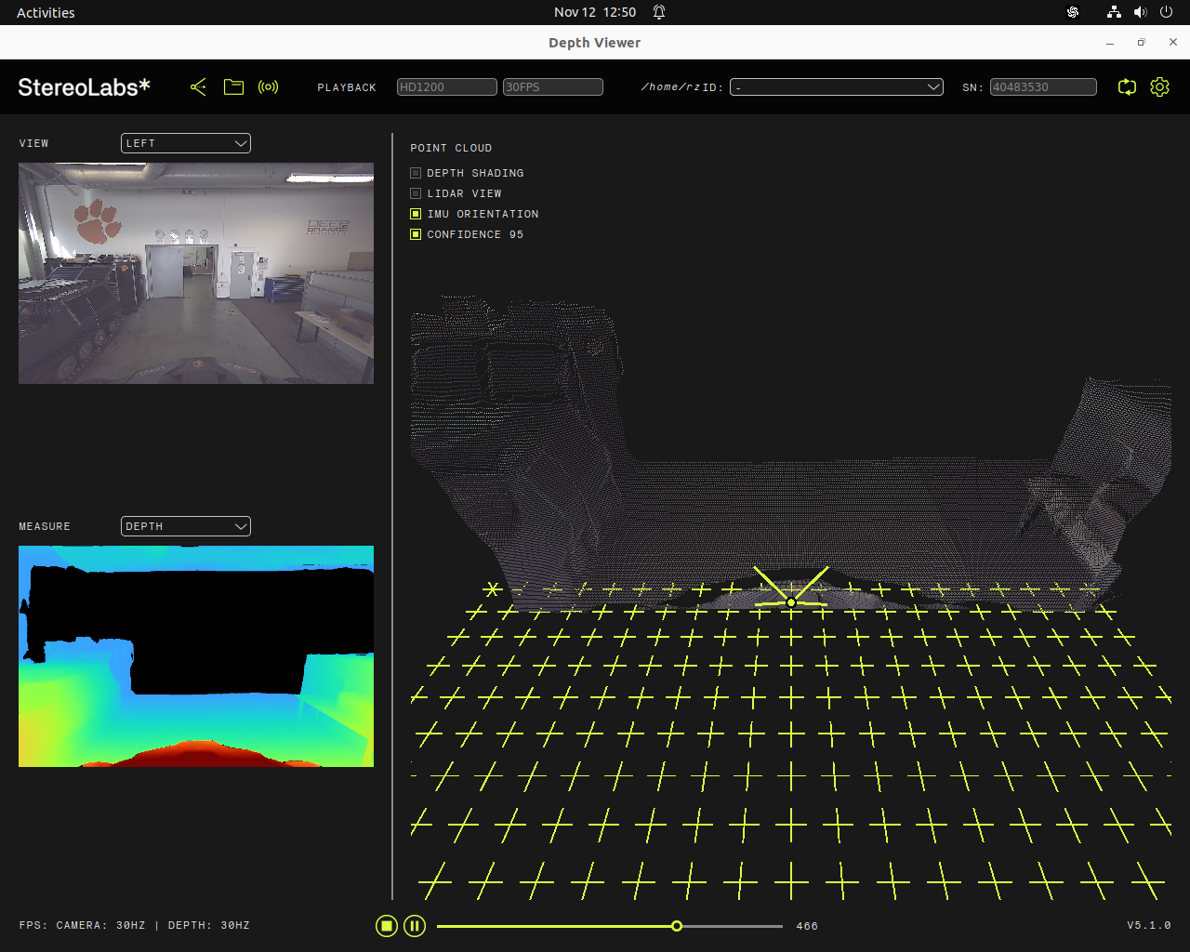This screenshot has height=952, width=1190.
Task: Click the date and time in top bar
Action: pyautogui.click(x=595, y=12)
